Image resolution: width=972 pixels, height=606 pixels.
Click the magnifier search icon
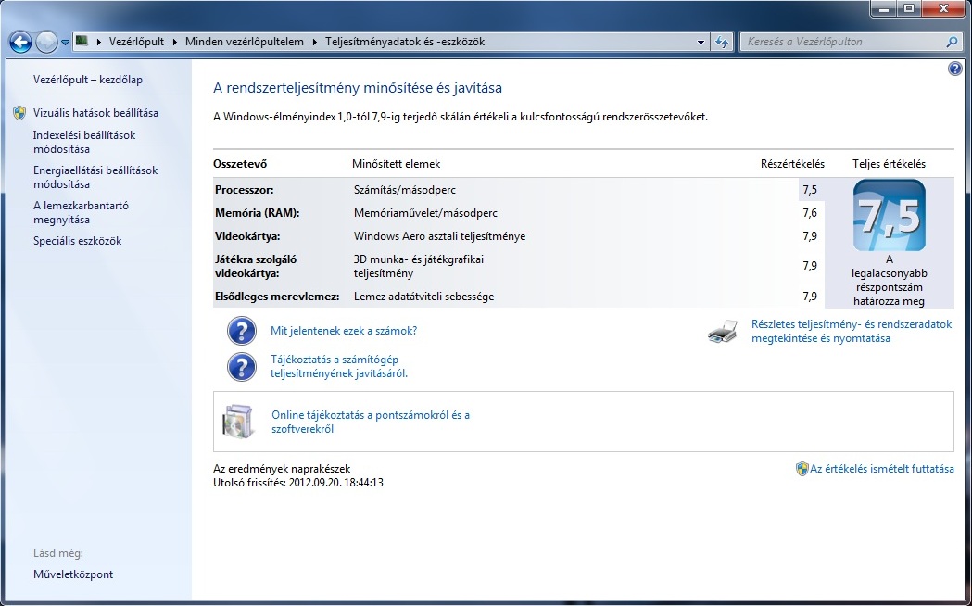click(953, 42)
